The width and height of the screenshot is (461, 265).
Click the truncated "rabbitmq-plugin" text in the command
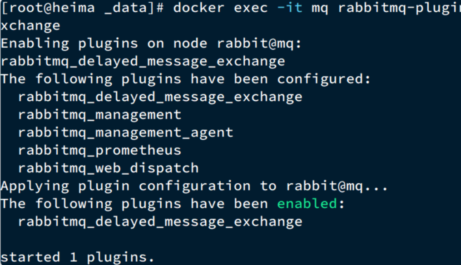coord(399,8)
